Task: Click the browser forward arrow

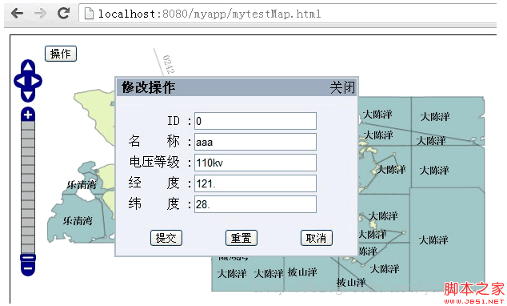Action: tap(40, 13)
